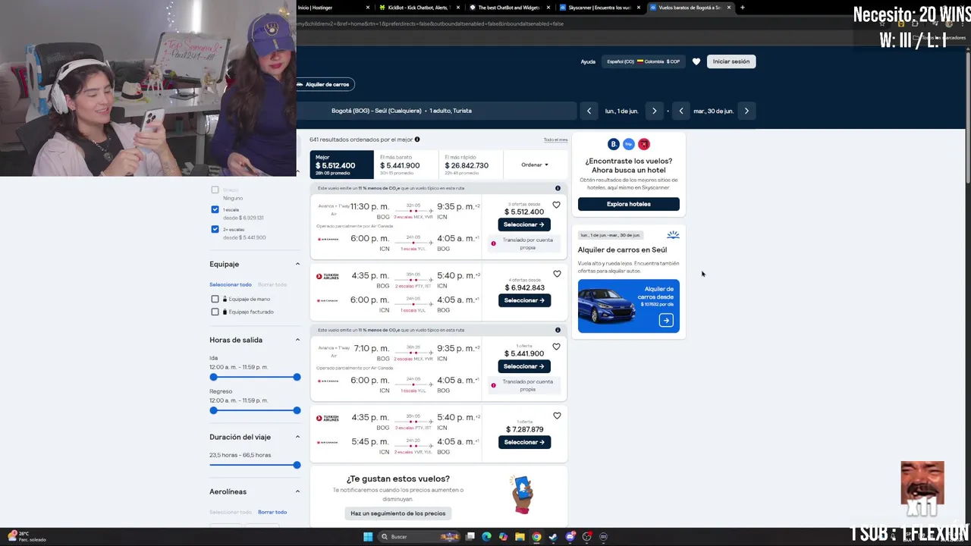The width and height of the screenshot is (971, 546).
Task: Click Ida departure time slider right handle
Action: click(297, 377)
